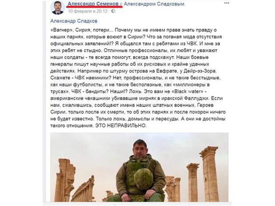Click the post text starting «Вагнер», Сирия
The height and width of the screenshot is (206, 275).
point(138,78)
